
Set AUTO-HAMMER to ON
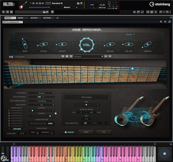43,97
